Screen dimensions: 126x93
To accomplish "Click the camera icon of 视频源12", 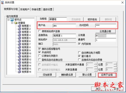I will pyautogui.click(x=19, y=59).
